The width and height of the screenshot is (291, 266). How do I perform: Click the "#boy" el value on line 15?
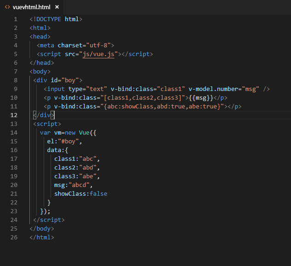click(68, 141)
